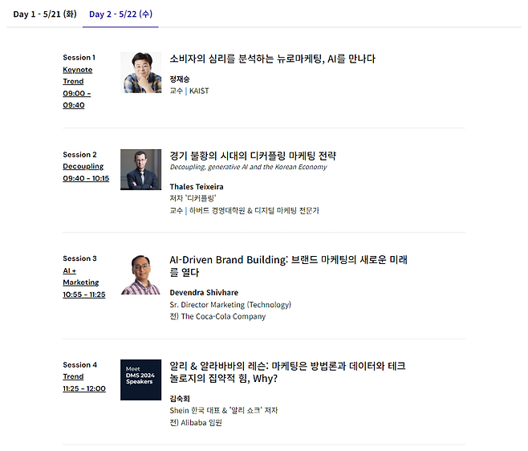Open the Session 1 Keynote link
The width and height of the screenshot is (528, 451).
[78, 70]
